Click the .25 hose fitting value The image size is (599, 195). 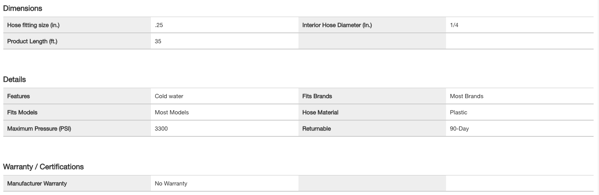(159, 25)
